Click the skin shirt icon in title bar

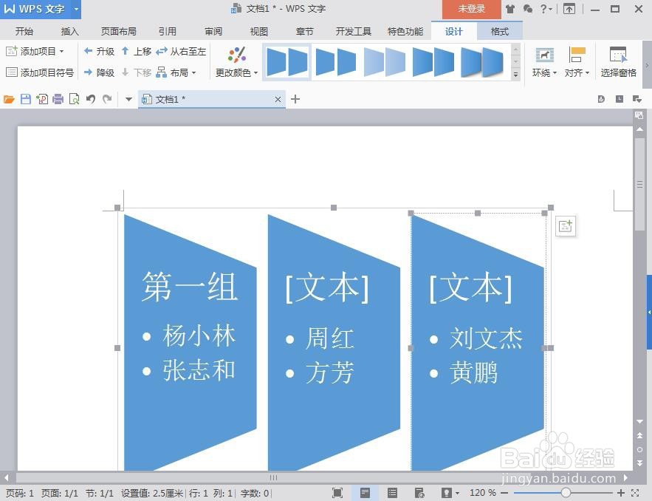pos(510,9)
